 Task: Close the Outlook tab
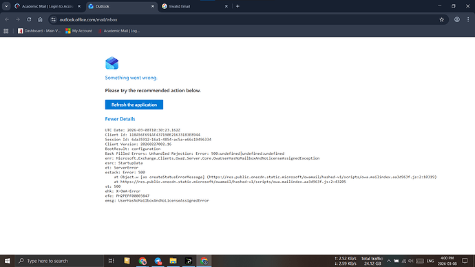[x=153, y=6]
